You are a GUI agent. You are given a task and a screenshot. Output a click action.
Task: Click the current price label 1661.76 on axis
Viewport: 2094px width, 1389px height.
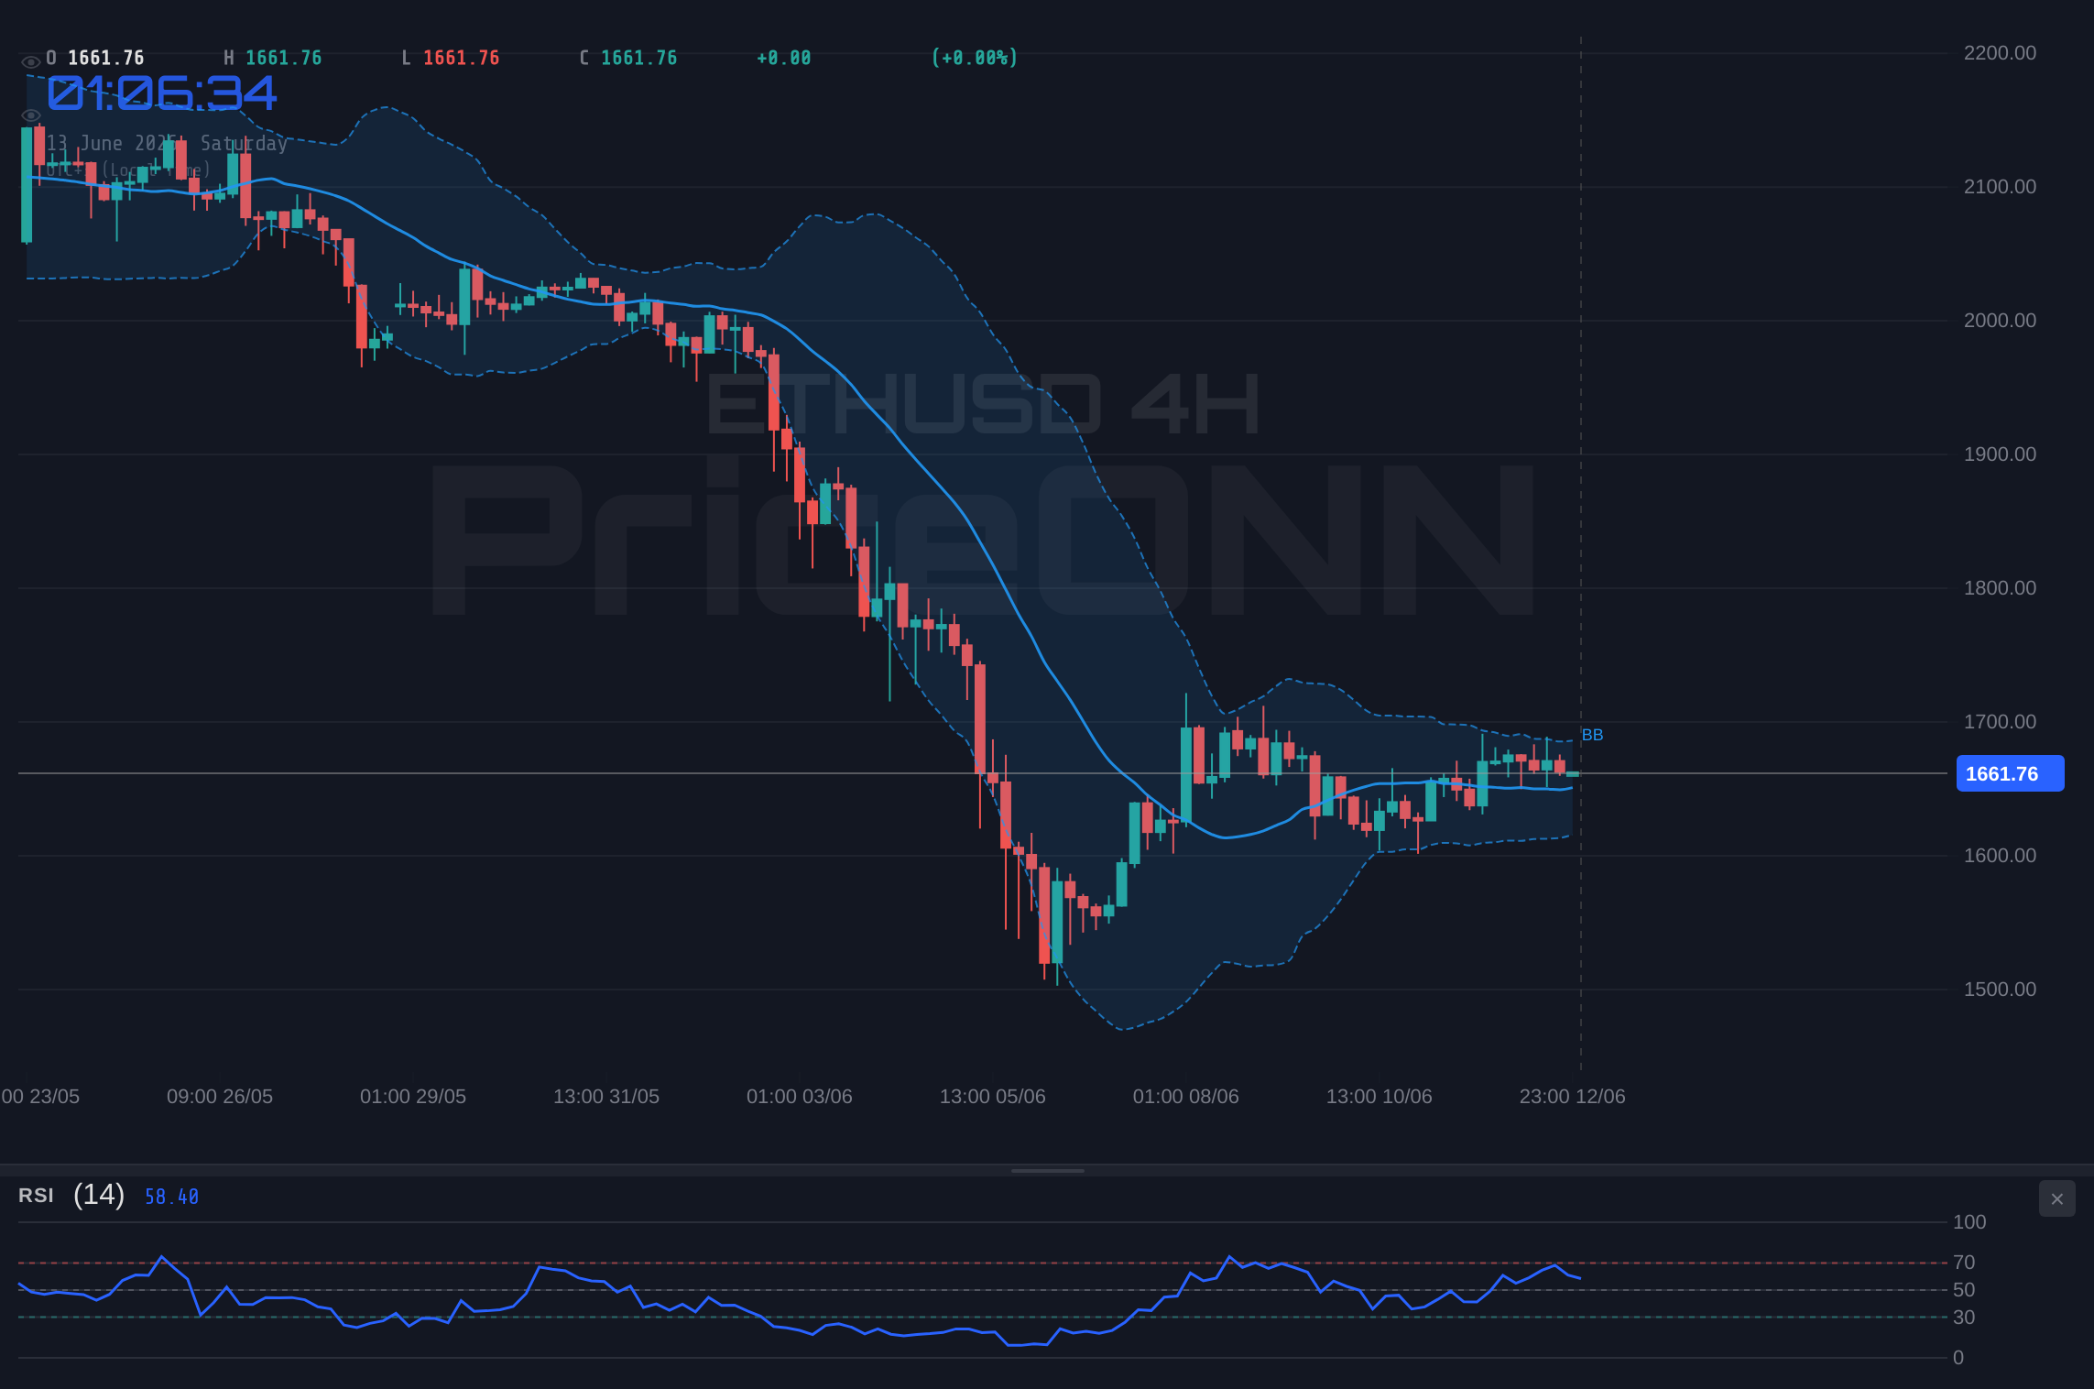pos(2010,773)
